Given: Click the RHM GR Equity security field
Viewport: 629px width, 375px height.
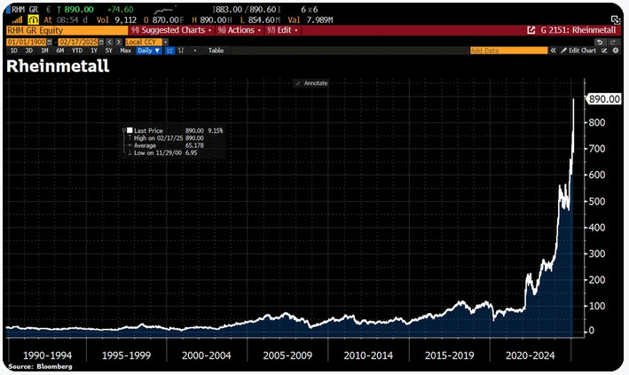Looking at the screenshot, I should coord(67,30).
